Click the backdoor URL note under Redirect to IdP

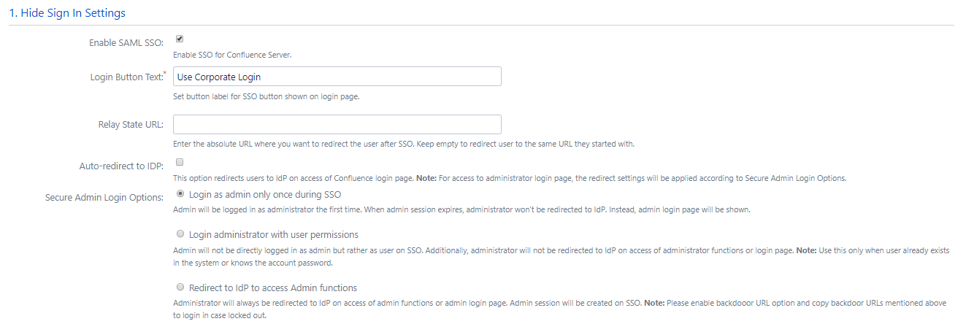pos(560,309)
